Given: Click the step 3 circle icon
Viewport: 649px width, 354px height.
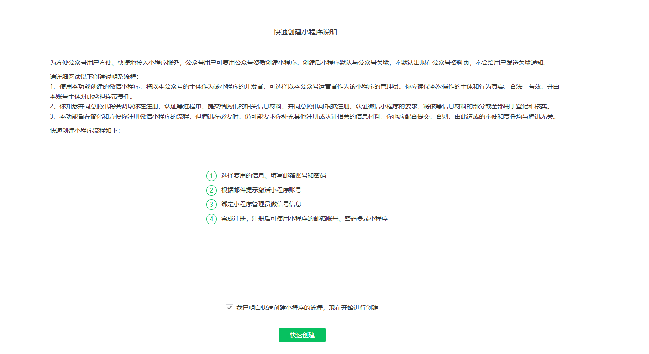Looking at the screenshot, I should [211, 205].
